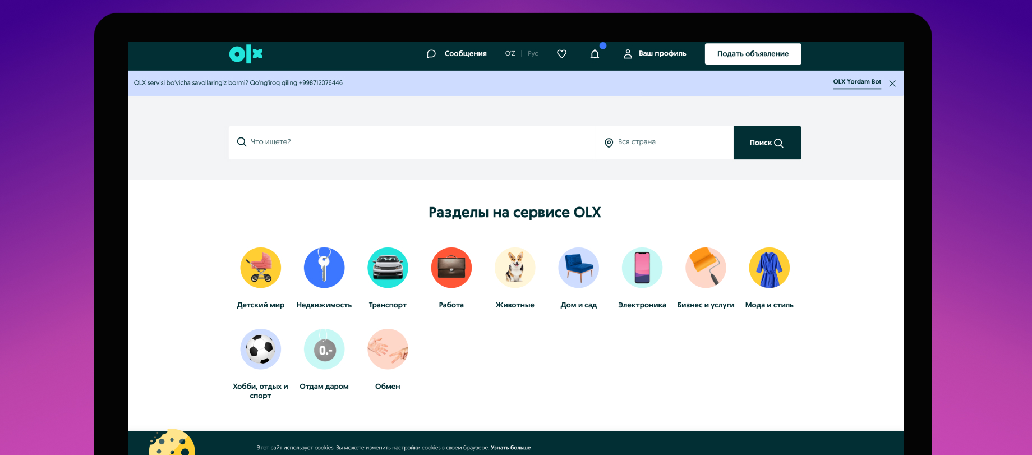Click the Бизнес и услуги label
Viewport: 1032px width, 455px height.
(706, 305)
